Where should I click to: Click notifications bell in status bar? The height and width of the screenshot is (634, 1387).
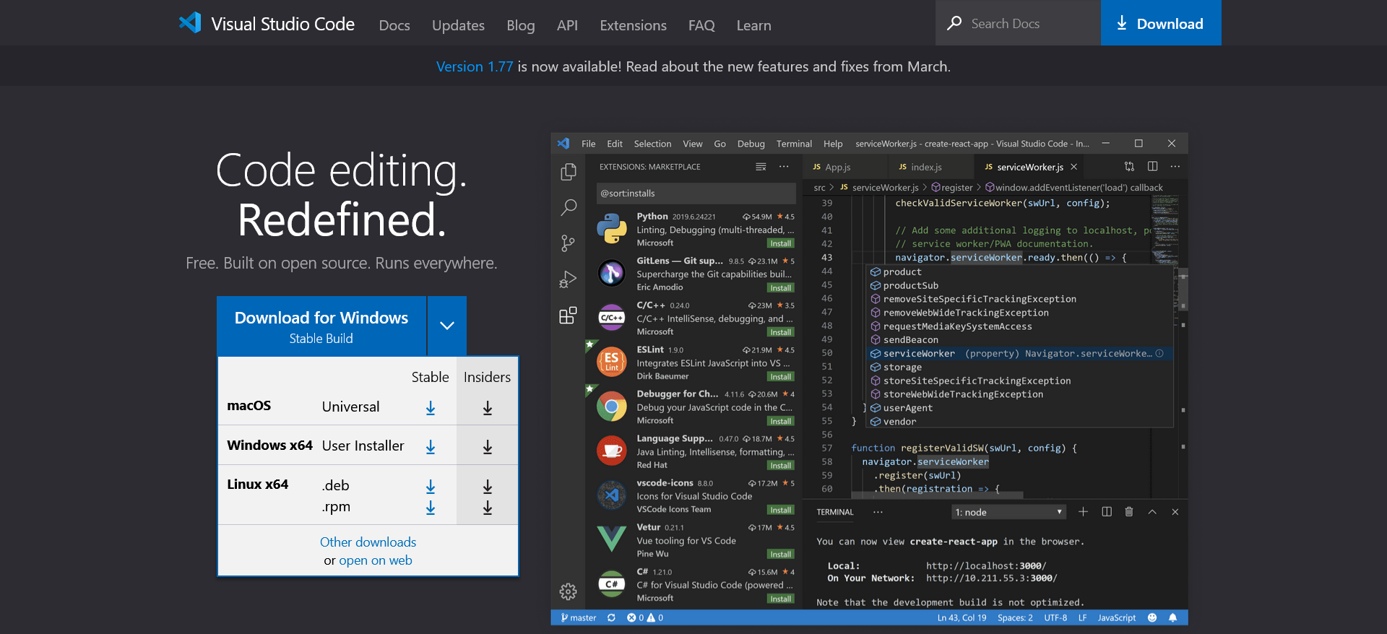click(x=1172, y=617)
